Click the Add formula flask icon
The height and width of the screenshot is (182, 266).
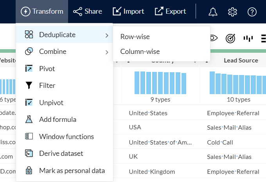[x=29, y=120]
